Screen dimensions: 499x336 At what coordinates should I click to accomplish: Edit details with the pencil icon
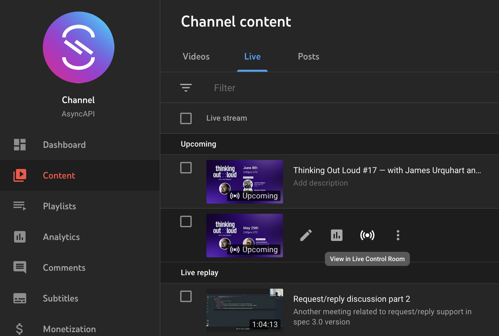point(306,235)
